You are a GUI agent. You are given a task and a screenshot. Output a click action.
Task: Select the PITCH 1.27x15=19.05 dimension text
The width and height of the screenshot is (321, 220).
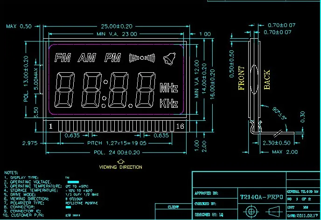117,143
